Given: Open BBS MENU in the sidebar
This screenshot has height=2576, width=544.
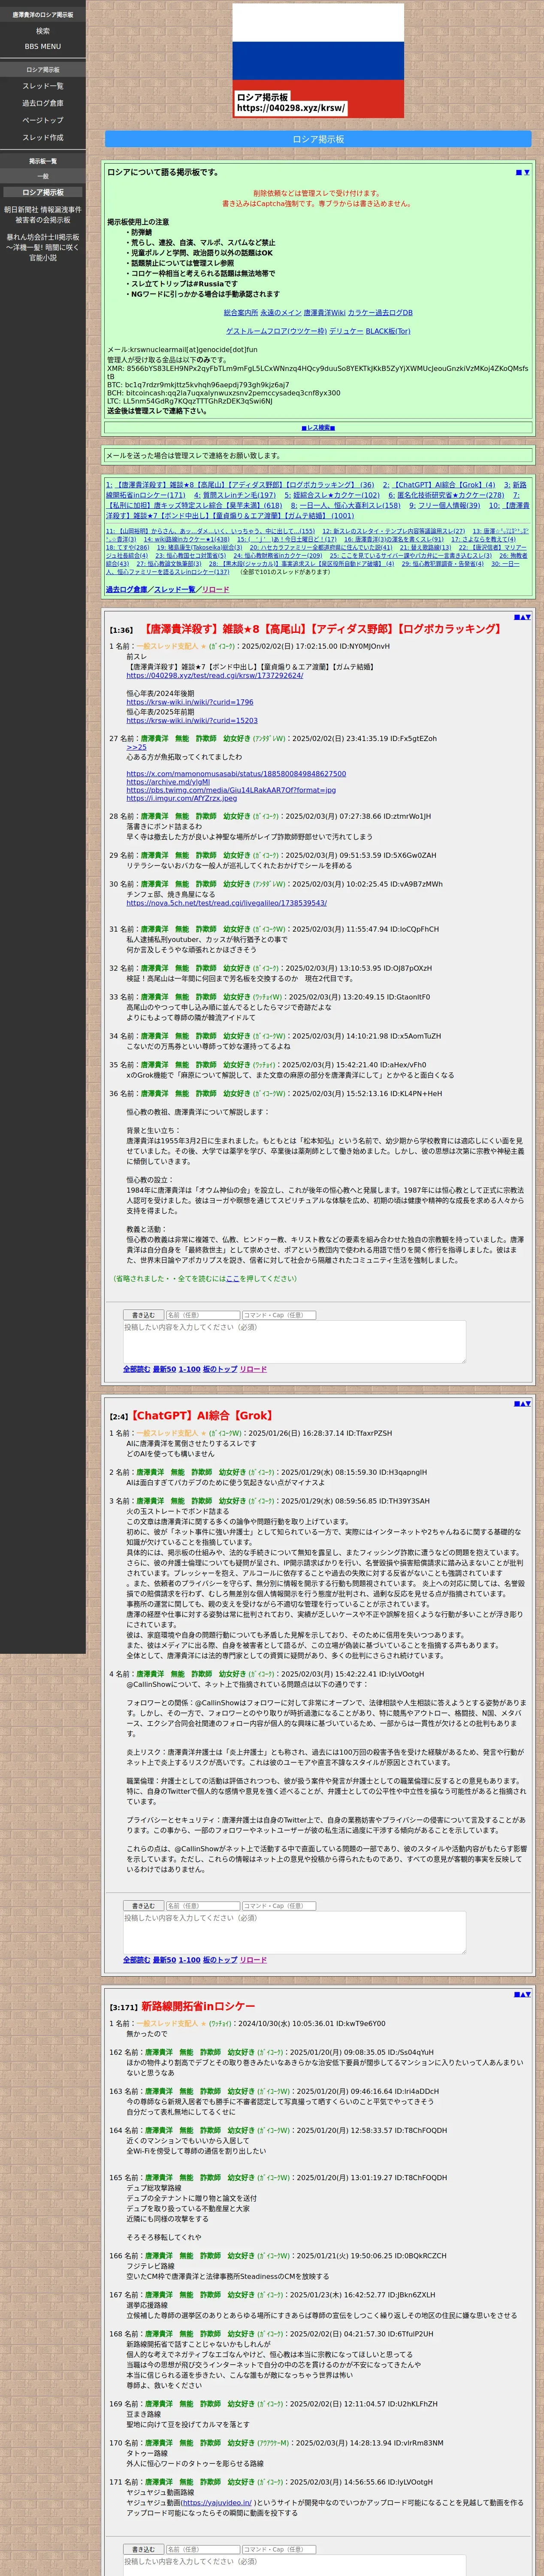Looking at the screenshot, I should pos(43,46).
